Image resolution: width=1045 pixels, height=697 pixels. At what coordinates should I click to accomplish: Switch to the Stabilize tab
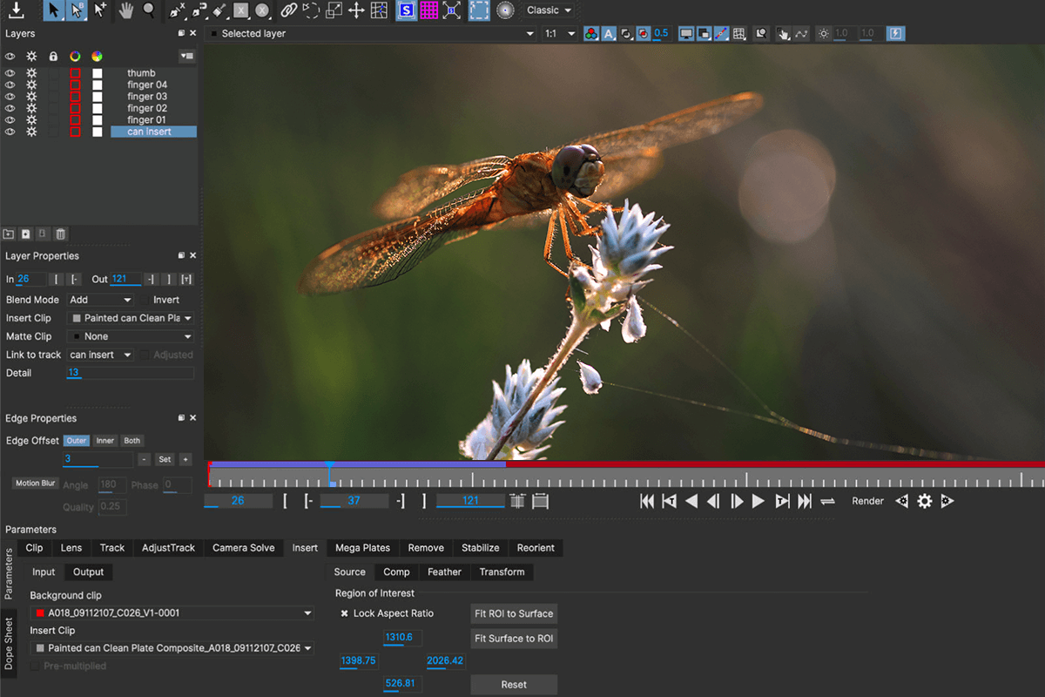click(480, 548)
